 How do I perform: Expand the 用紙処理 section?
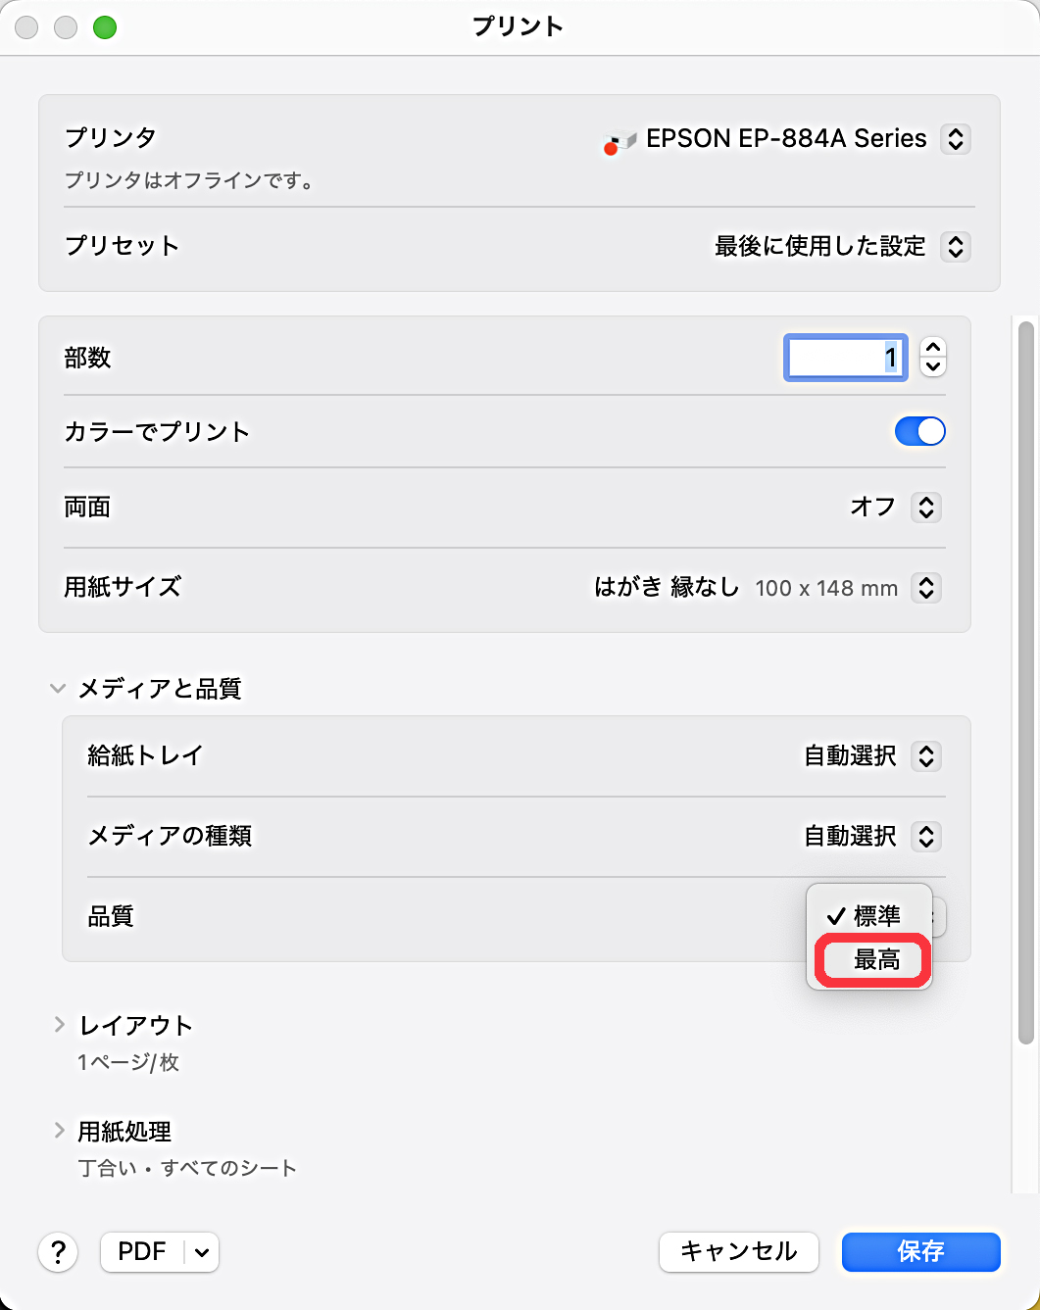tap(59, 1131)
